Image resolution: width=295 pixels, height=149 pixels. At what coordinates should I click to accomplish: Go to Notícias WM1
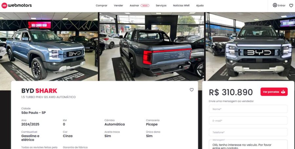tap(181, 6)
